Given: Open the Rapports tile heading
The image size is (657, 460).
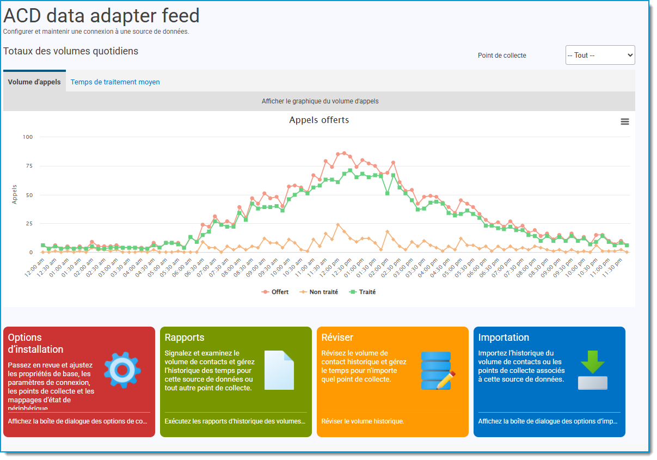Looking at the screenshot, I should (185, 338).
